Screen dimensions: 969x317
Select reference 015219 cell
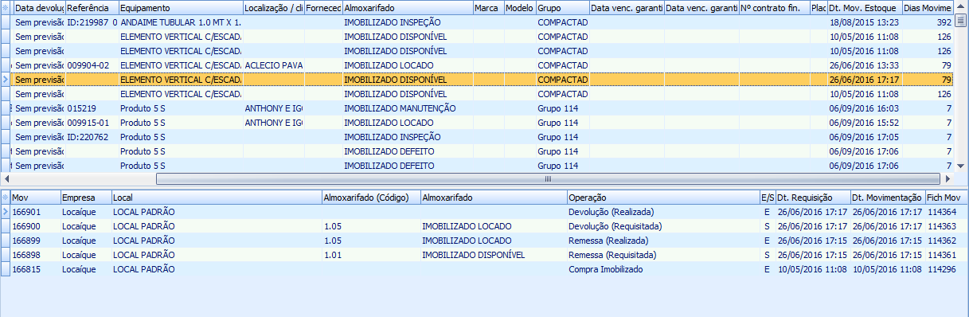(92, 108)
